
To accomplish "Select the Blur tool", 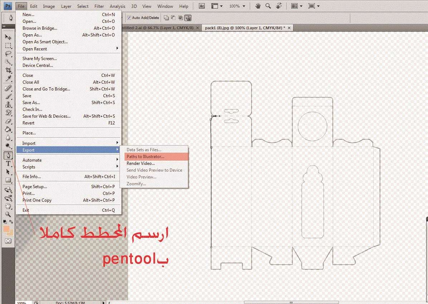I will (8, 138).
